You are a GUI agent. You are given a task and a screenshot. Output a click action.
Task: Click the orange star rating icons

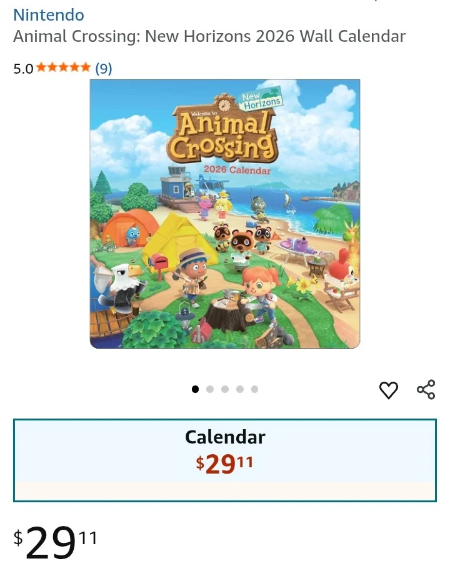tap(63, 67)
